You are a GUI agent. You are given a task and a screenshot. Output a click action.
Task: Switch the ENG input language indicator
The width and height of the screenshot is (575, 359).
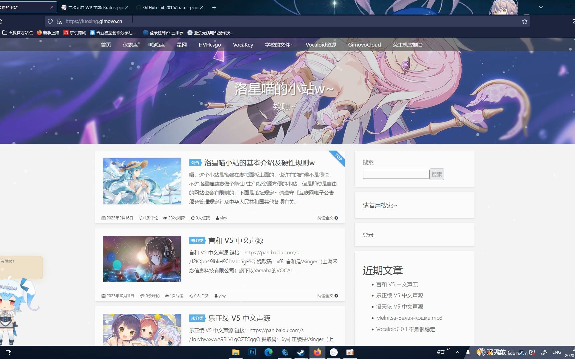coord(557,352)
